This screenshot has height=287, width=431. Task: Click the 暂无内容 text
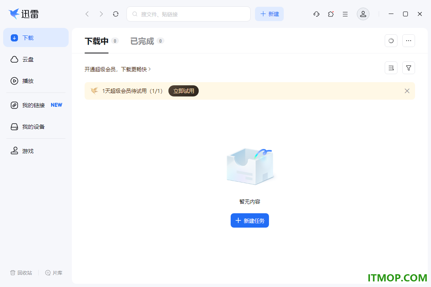(249, 202)
